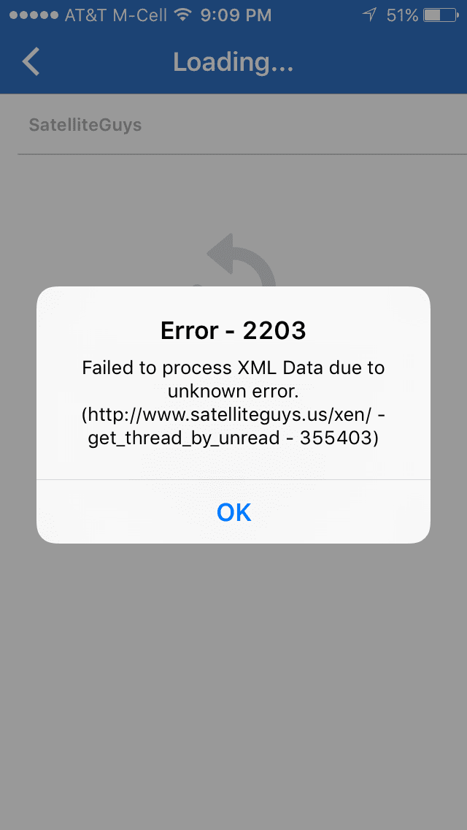467x830 pixels.
Task: Tap the AT&T M-Cell carrier label
Action: tap(116, 15)
